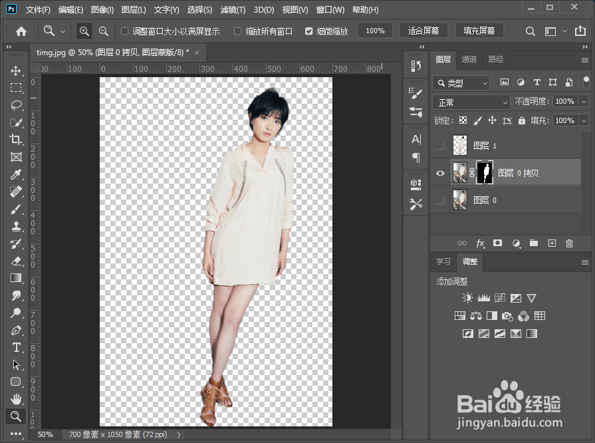
Task: Select the Gradient tool
Action: pos(15,278)
